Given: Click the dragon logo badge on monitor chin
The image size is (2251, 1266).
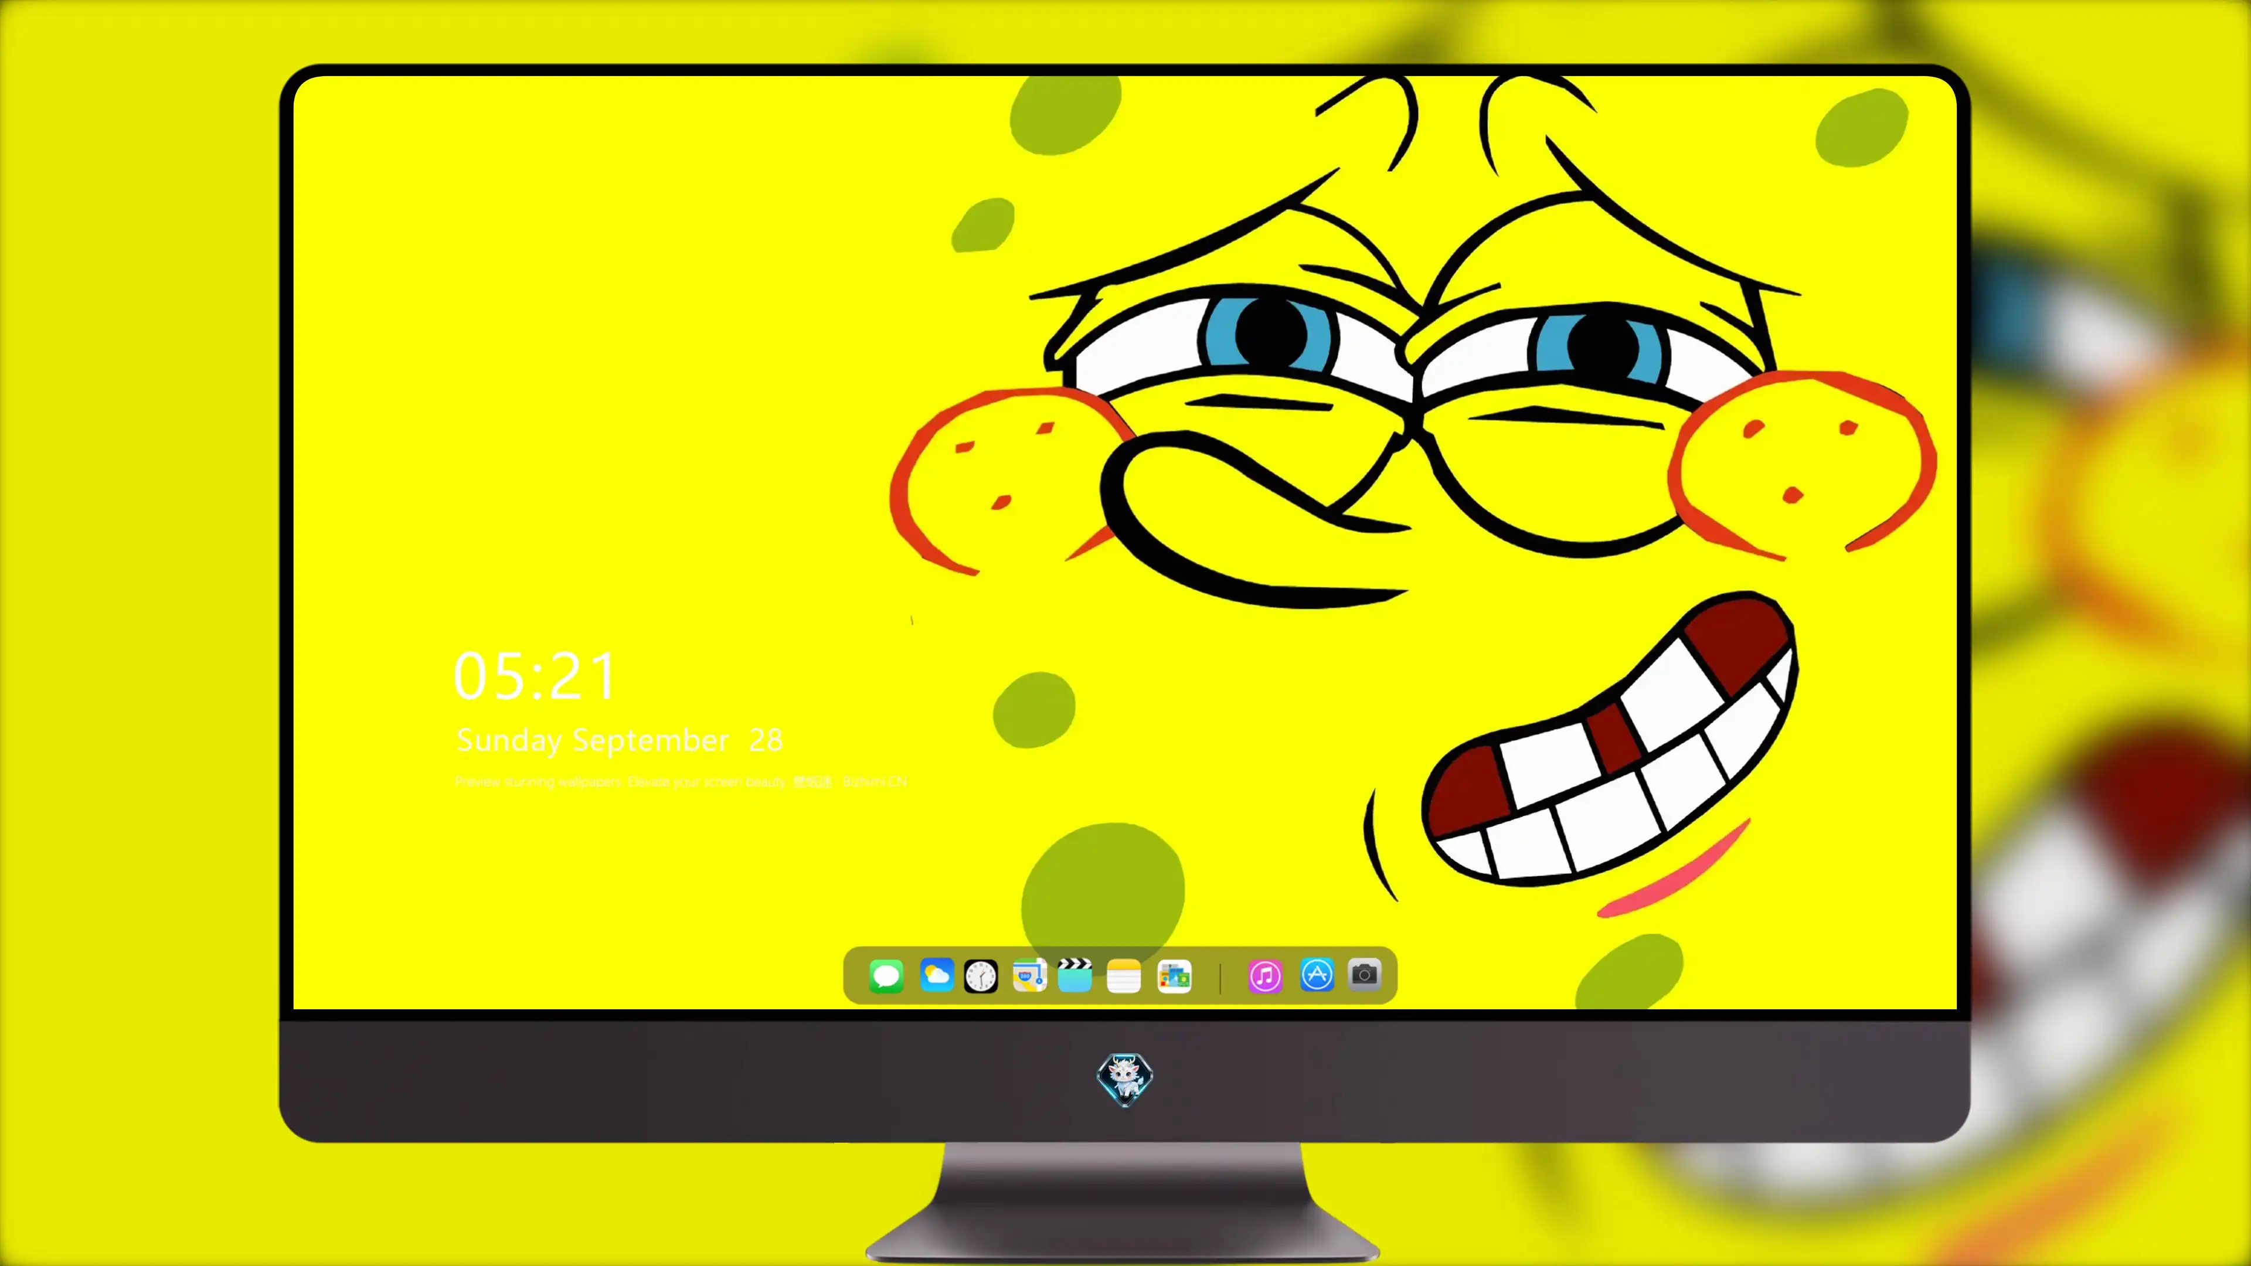Looking at the screenshot, I should point(1125,1079).
